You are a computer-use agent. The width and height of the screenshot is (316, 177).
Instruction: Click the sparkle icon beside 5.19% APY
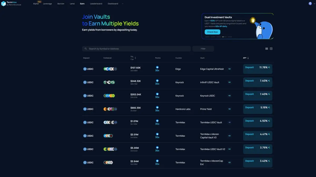click(269, 107)
